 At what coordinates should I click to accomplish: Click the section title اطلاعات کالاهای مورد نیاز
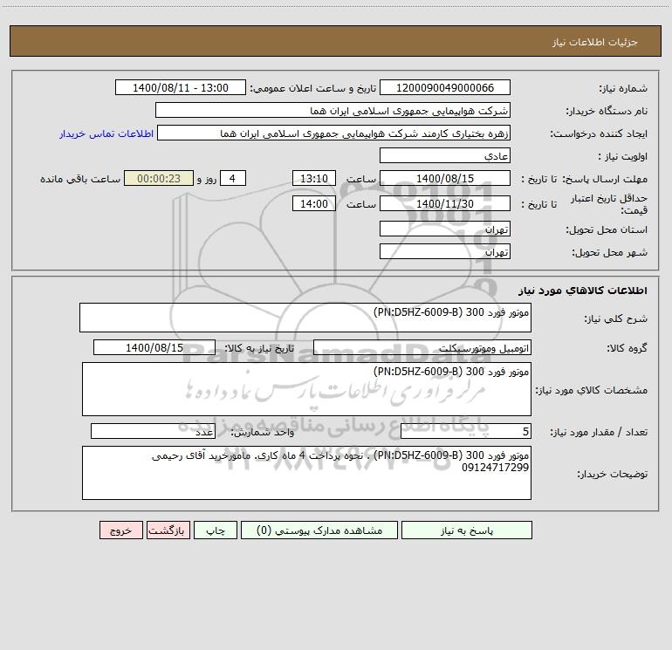click(x=582, y=291)
